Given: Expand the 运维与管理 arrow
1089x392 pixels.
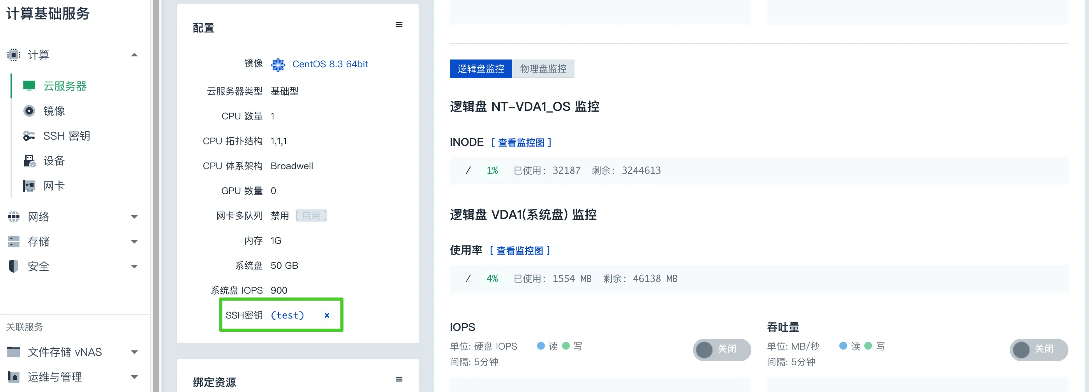Looking at the screenshot, I should 134,377.
